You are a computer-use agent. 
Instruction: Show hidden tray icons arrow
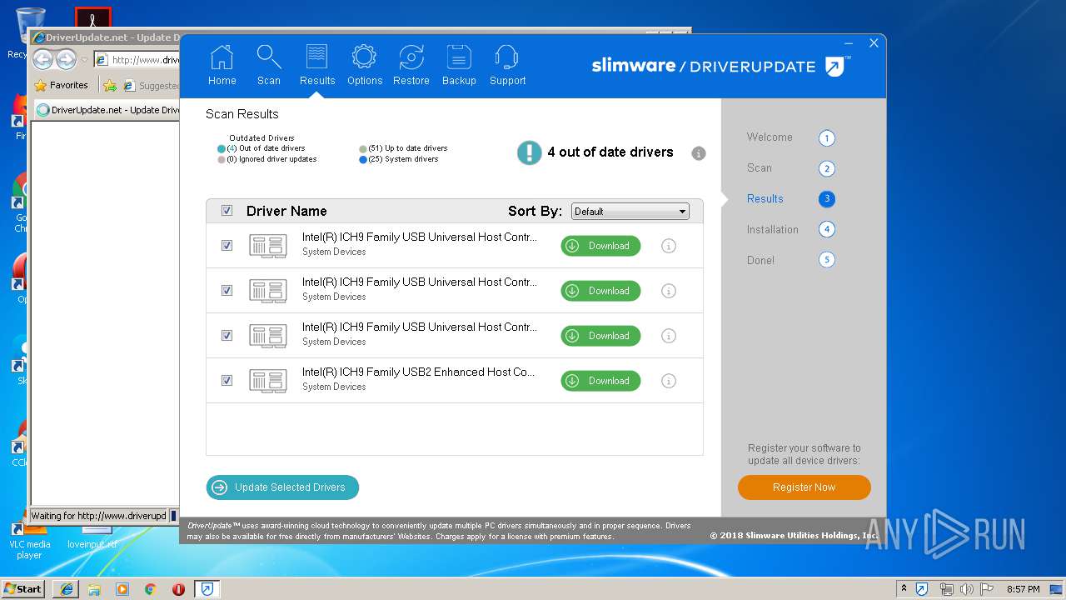click(x=904, y=589)
